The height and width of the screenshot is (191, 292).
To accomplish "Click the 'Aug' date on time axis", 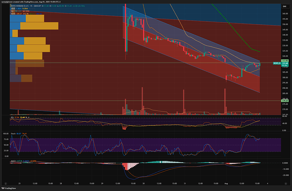I will pyautogui.click(x=226, y=183).
